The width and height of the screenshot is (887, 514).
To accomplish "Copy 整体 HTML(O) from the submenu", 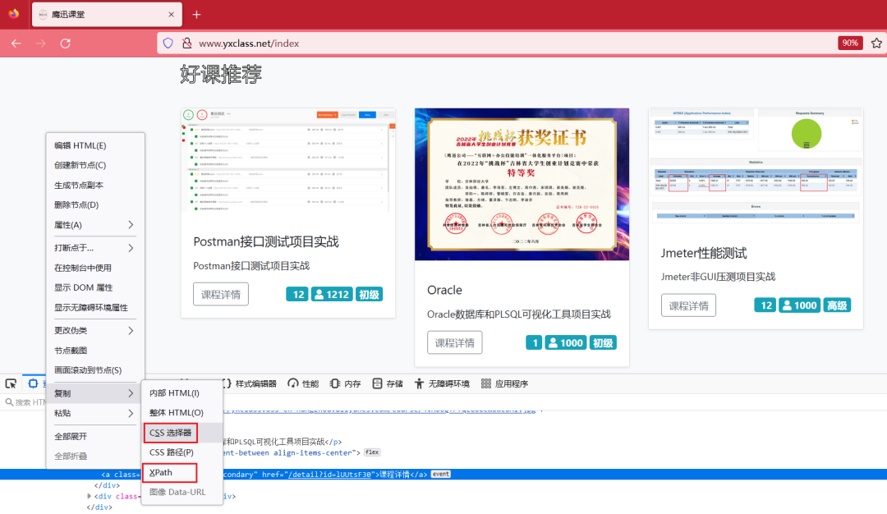I will pos(182,413).
